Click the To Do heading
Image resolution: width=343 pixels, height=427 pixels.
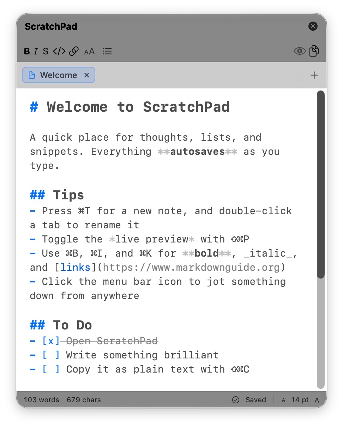pyautogui.click(x=72, y=325)
